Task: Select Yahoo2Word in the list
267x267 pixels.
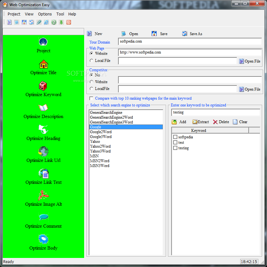Action: [126, 146]
